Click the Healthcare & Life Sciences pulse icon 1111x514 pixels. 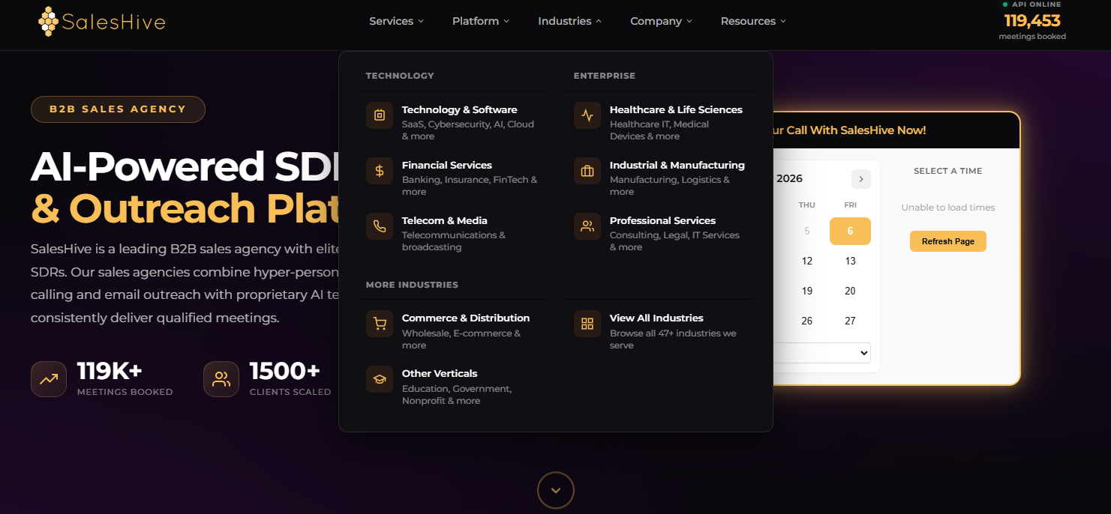pyautogui.click(x=587, y=115)
